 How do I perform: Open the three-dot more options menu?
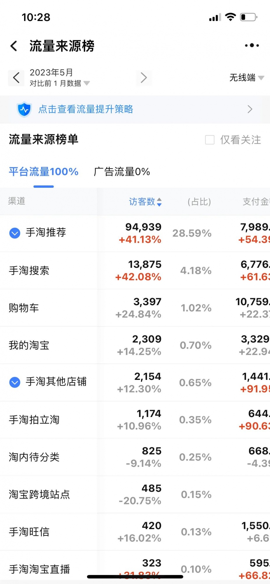pyautogui.click(x=252, y=45)
